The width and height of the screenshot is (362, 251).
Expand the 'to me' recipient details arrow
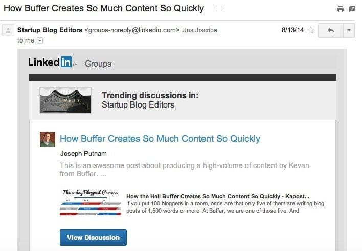40,40
